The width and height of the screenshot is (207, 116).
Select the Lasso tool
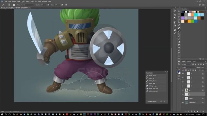[x=179, y=17]
